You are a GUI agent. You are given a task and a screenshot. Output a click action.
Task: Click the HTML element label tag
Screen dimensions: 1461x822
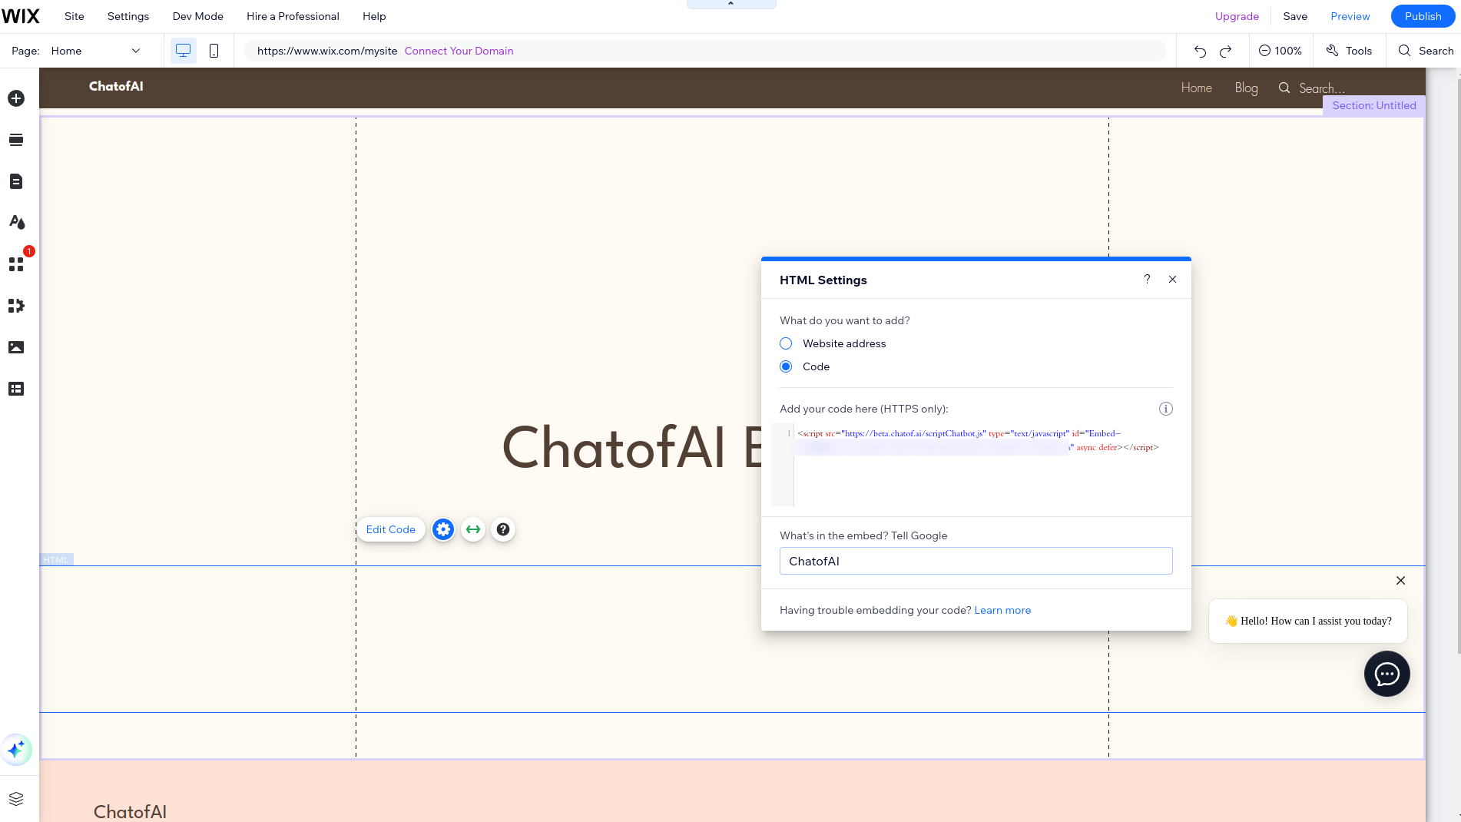pos(56,559)
